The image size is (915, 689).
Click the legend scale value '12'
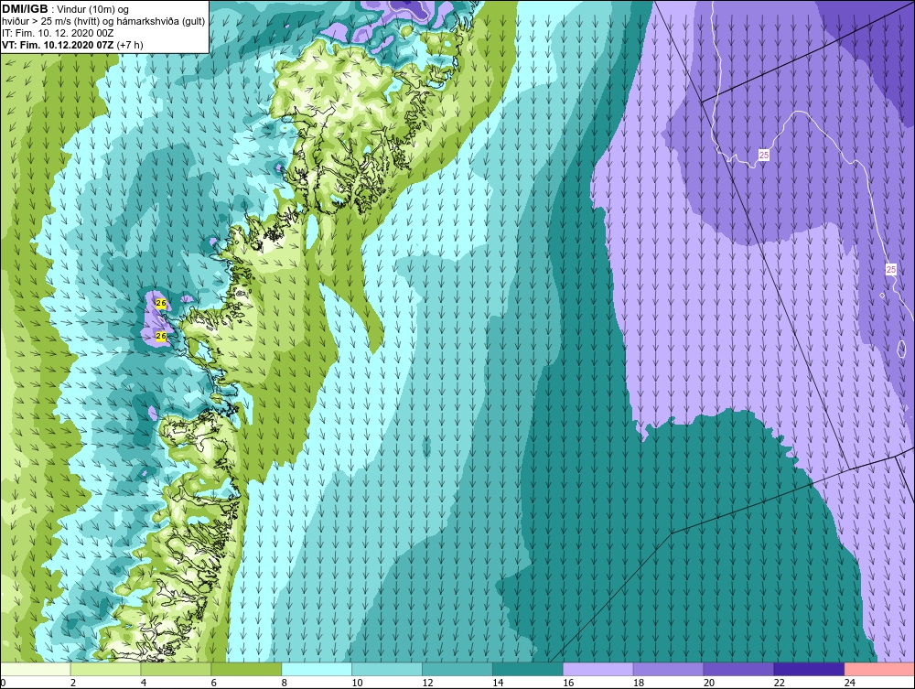tap(427, 683)
